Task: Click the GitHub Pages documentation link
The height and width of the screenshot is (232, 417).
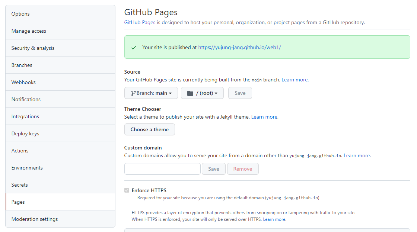Action: (x=140, y=23)
